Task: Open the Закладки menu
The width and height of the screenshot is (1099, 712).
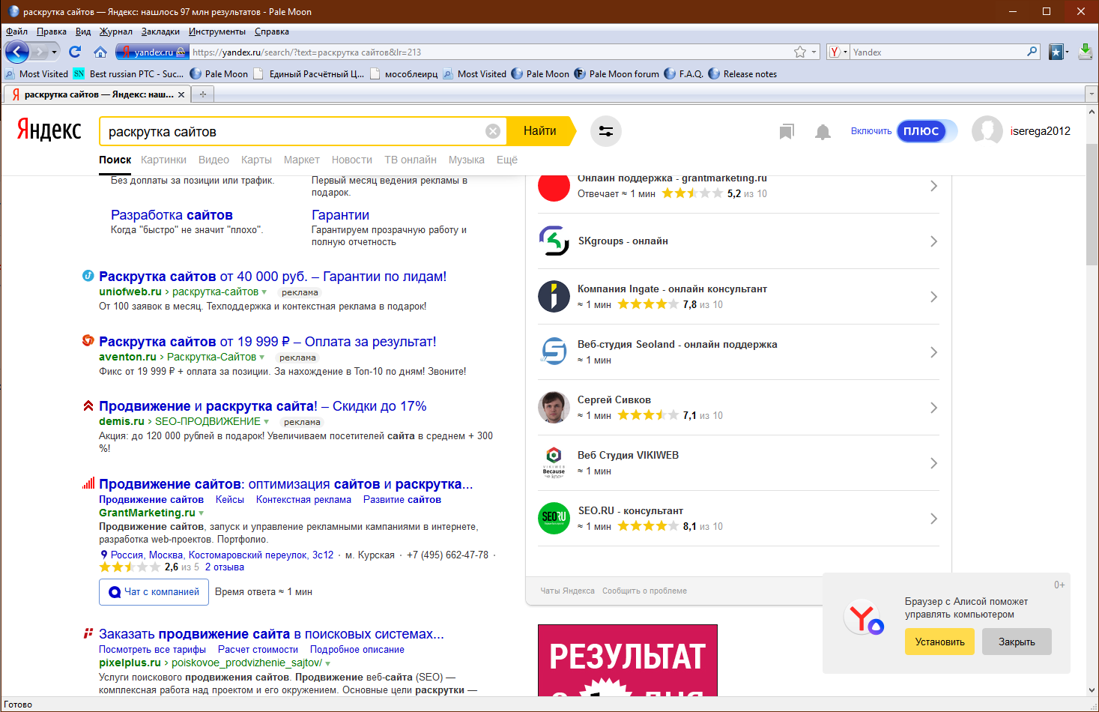Action: (160, 31)
